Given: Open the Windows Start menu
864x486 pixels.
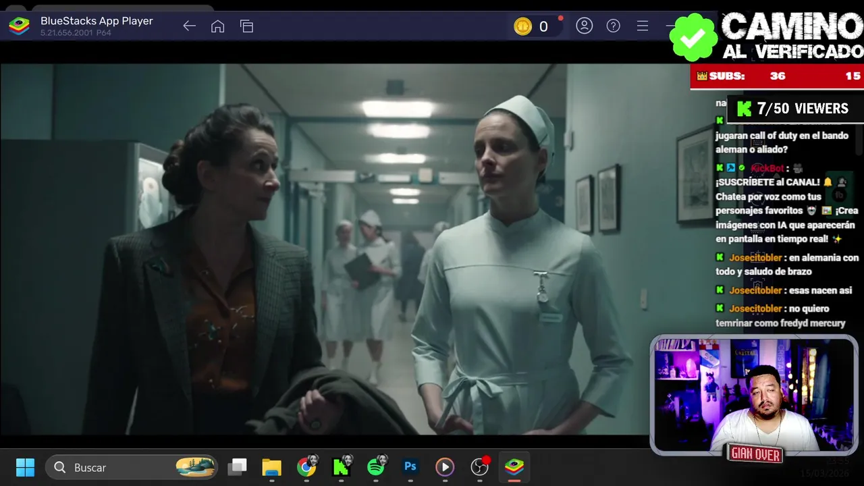Looking at the screenshot, I should point(25,467).
